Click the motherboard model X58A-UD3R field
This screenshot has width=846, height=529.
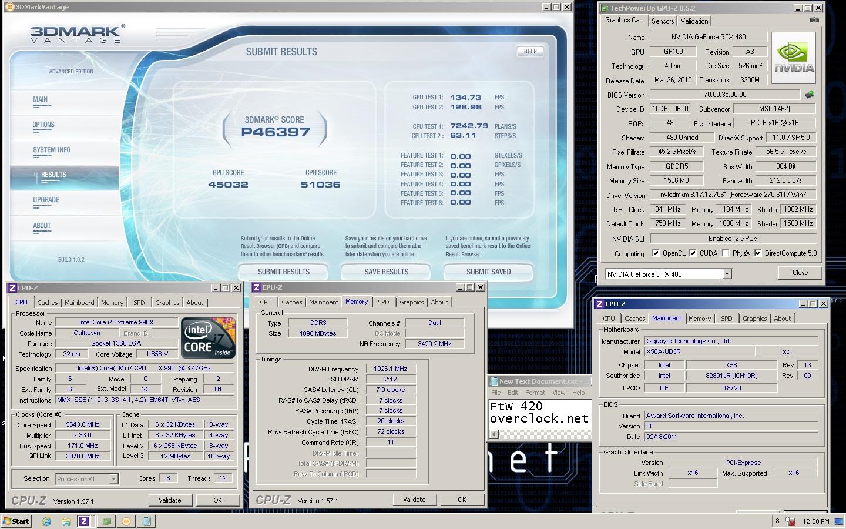(x=699, y=351)
